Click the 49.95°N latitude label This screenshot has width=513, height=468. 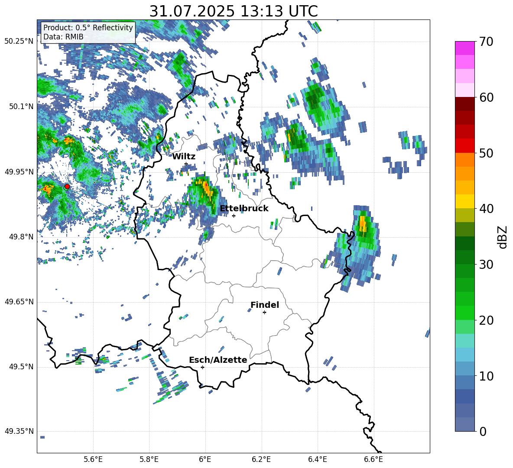click(19, 171)
